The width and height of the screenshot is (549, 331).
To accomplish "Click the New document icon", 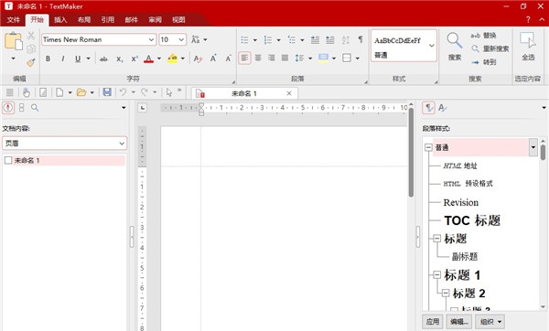I will (59, 92).
